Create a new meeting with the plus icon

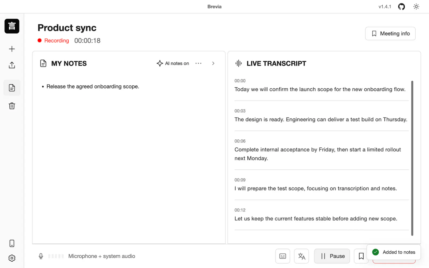[x=12, y=49]
